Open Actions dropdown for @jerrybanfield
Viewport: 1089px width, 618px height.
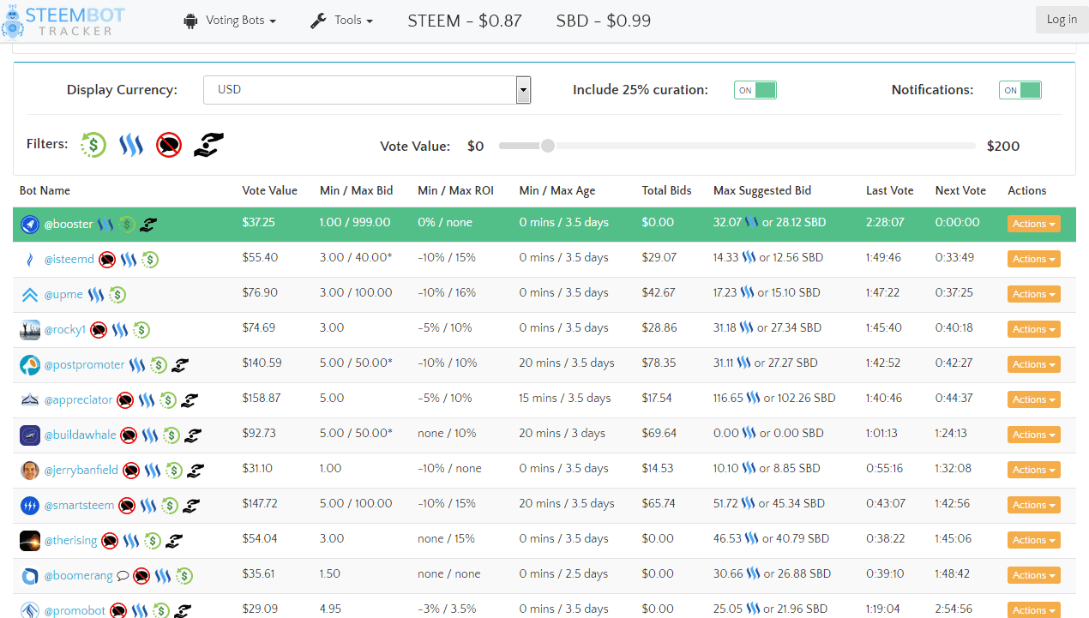(1034, 470)
